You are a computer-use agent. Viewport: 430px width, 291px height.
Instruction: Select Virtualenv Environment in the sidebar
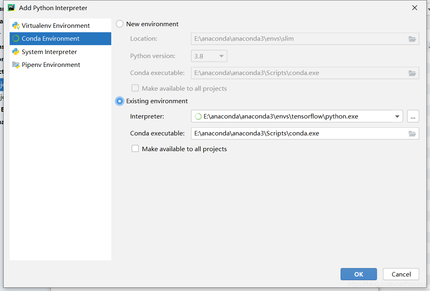(60, 25)
